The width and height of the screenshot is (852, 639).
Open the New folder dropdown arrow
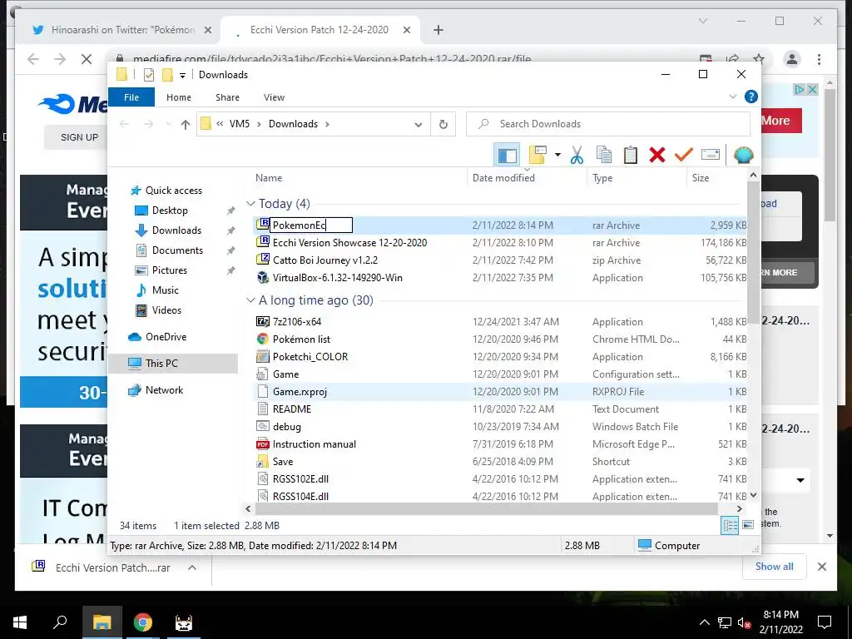[x=557, y=155]
